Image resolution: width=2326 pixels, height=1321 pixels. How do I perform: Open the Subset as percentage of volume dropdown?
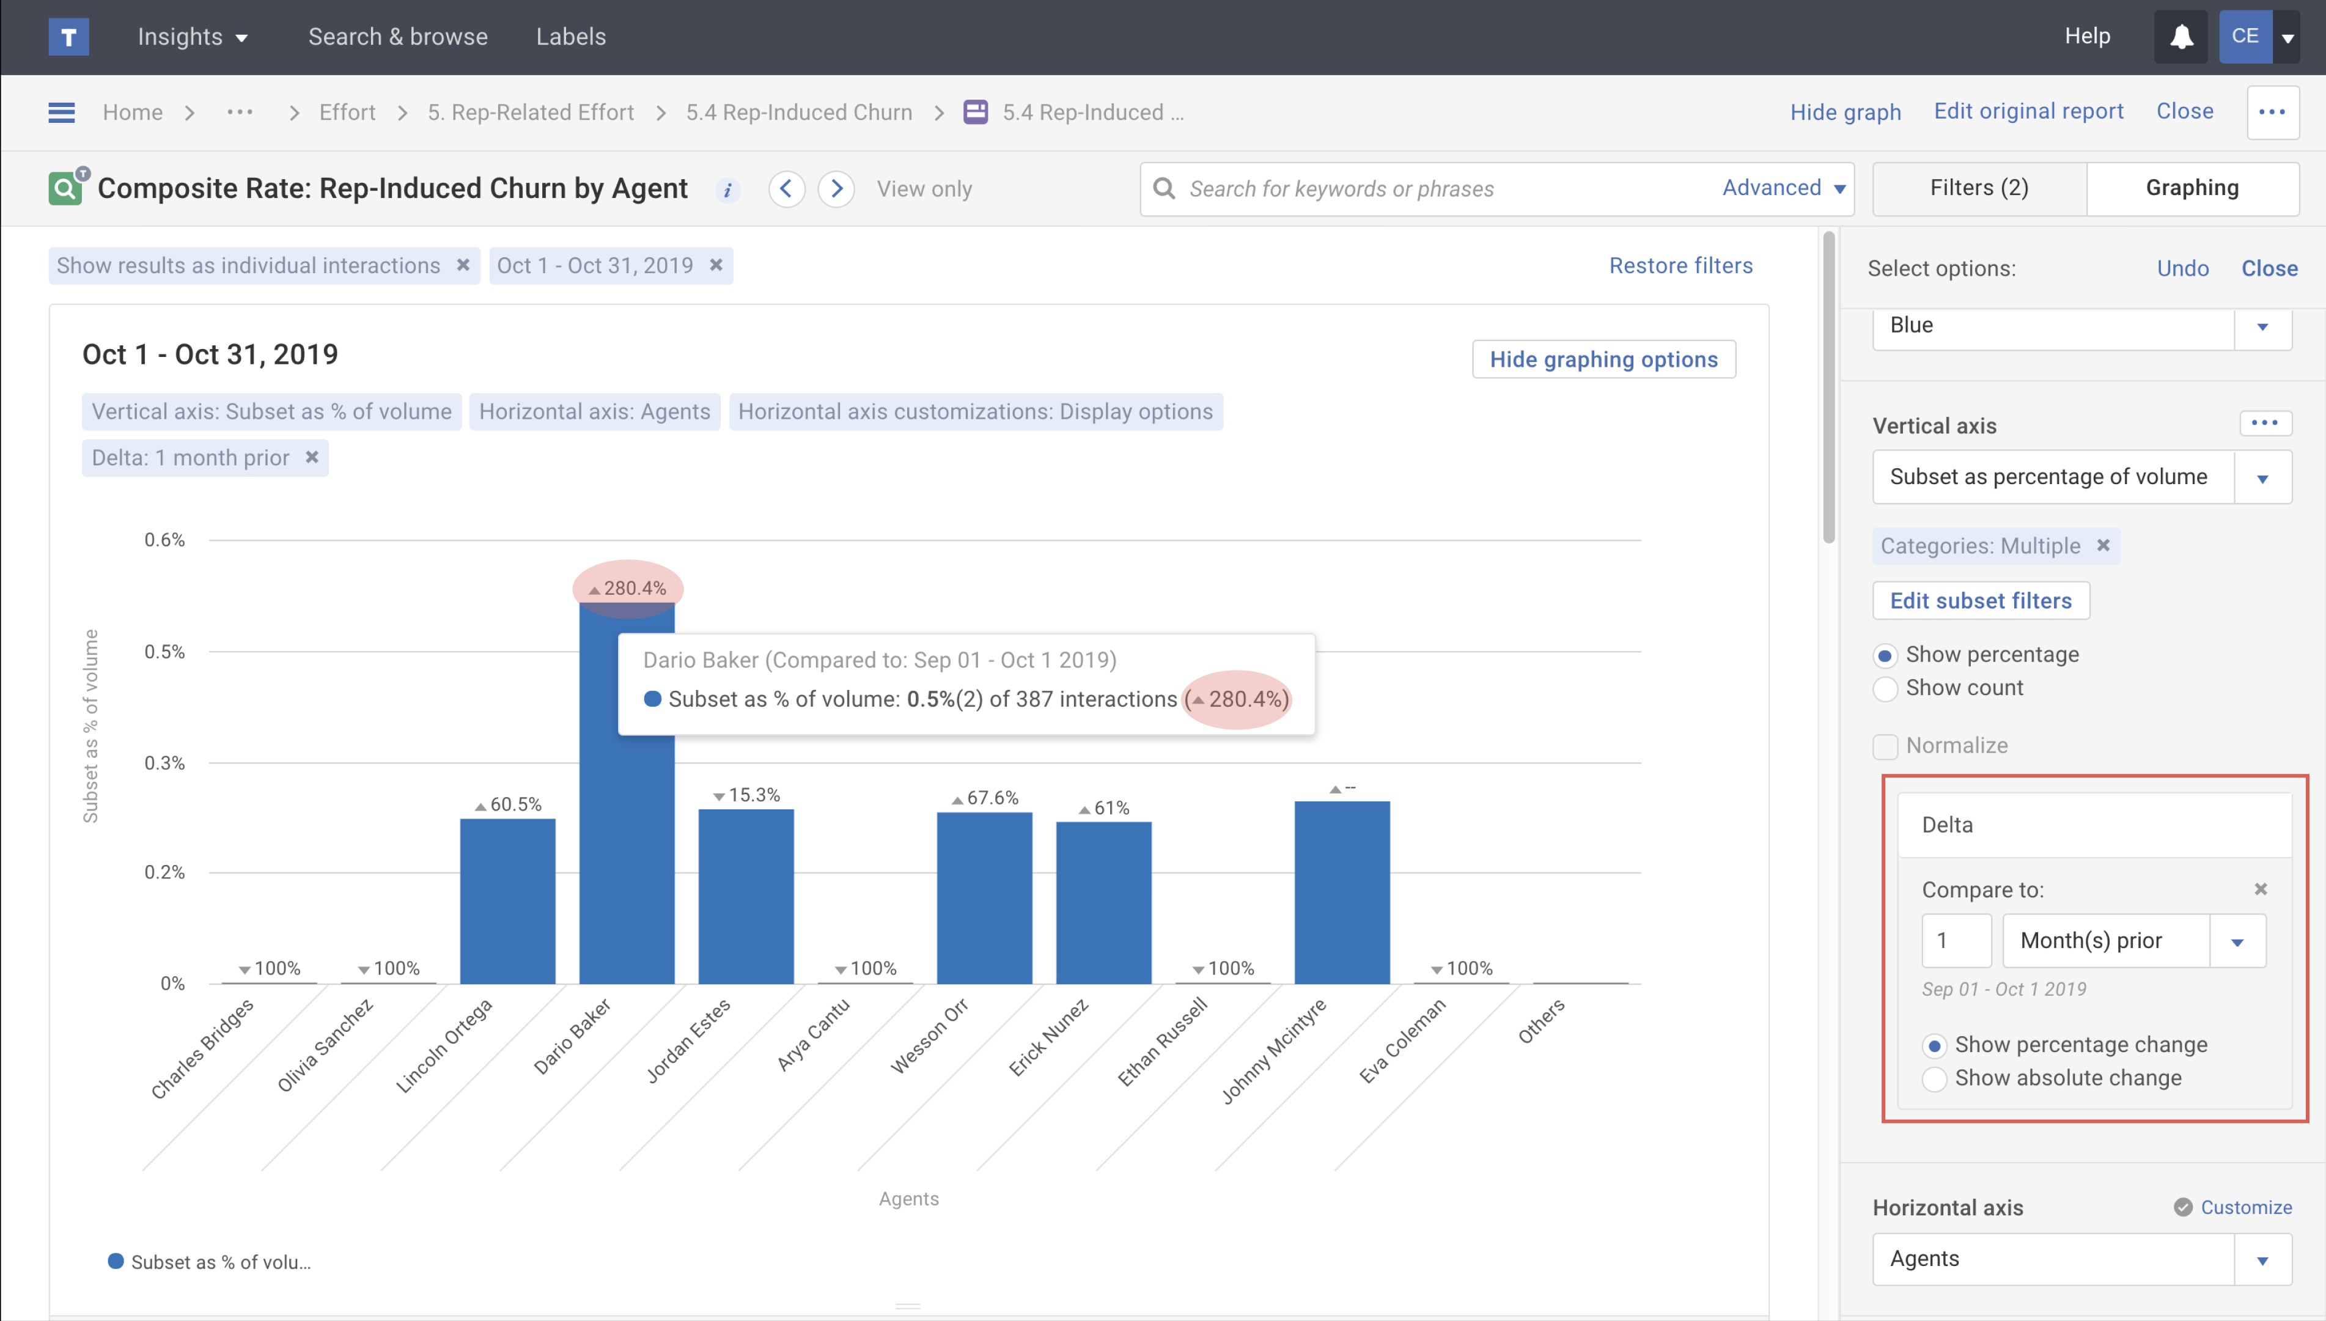click(2262, 477)
